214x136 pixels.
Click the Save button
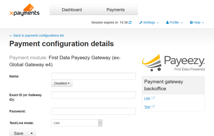[x=18, y=133]
